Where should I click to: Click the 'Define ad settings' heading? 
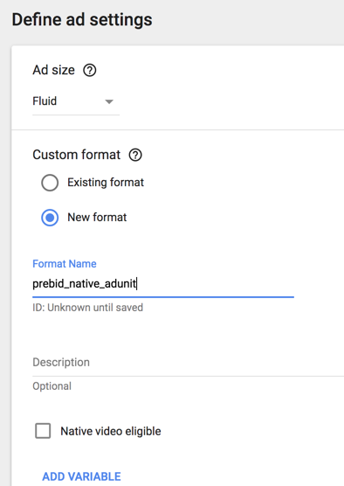[82, 20]
